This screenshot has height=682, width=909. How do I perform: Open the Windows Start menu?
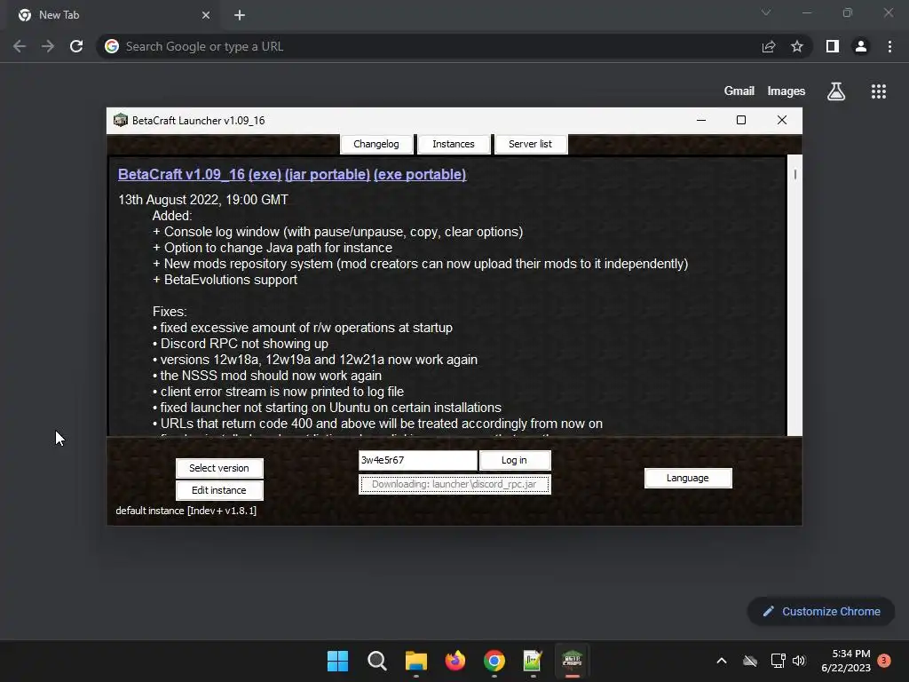(x=338, y=661)
